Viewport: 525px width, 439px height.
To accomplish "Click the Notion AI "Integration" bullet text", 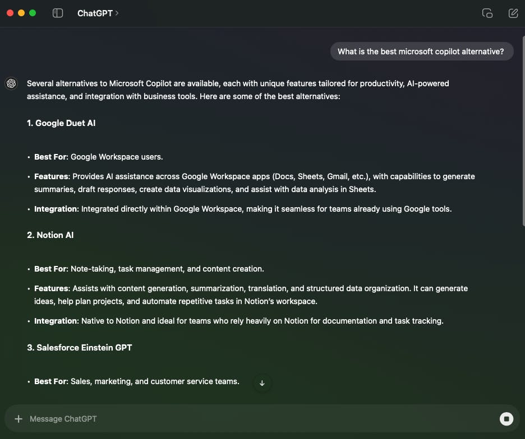I will coord(239,321).
